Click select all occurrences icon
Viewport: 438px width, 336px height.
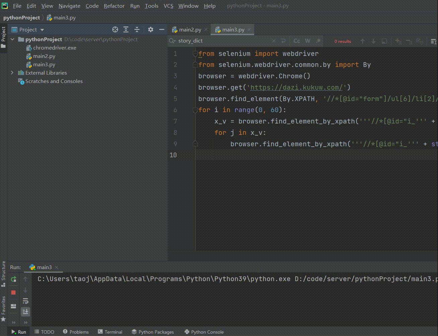click(420, 41)
